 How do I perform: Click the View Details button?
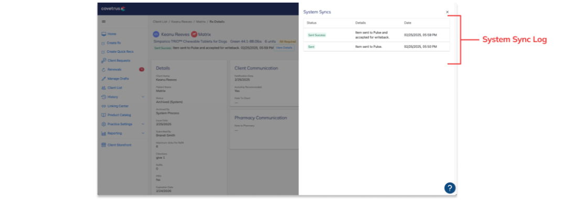284,48
